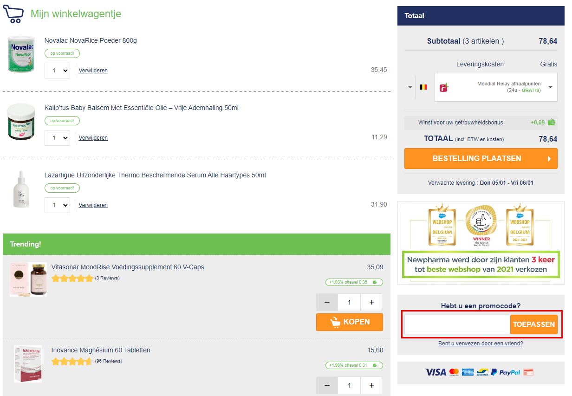Viewport: 572px width, 396px height.
Task: Click the 'op voorraad!' badge for Lazartigue
Action: [x=62, y=188]
